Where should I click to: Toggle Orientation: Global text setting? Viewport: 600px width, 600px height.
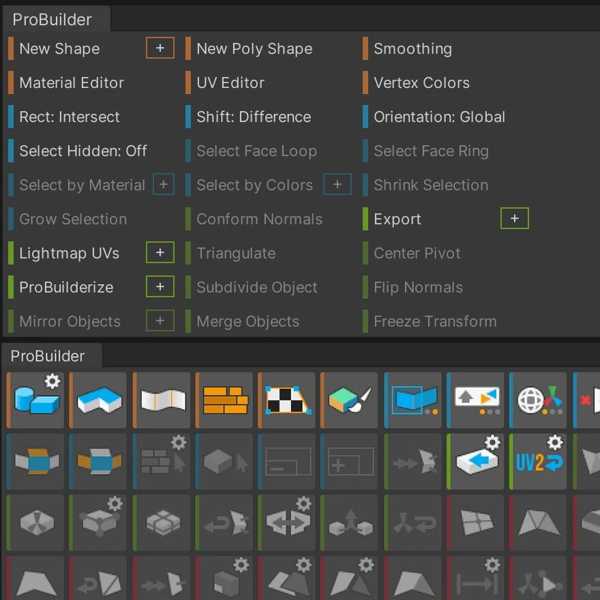click(x=439, y=117)
